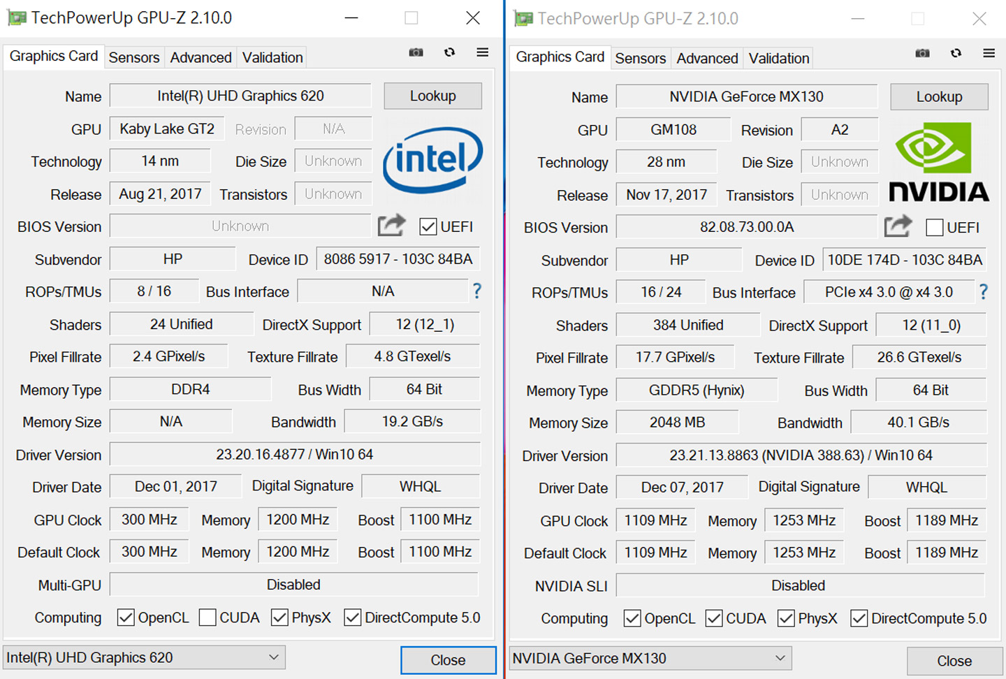
Task: Click the BIOS export icon beside 82.08.73.00.0A
Action: (x=898, y=226)
